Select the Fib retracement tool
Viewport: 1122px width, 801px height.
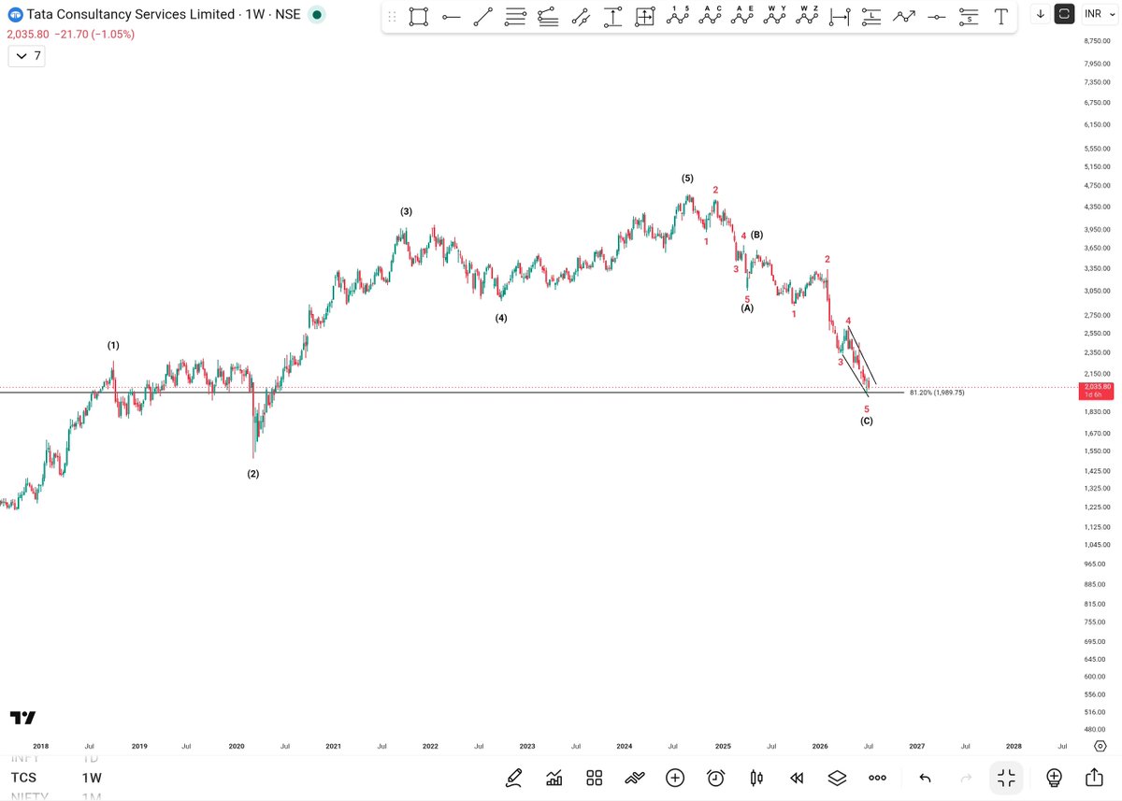pos(515,17)
